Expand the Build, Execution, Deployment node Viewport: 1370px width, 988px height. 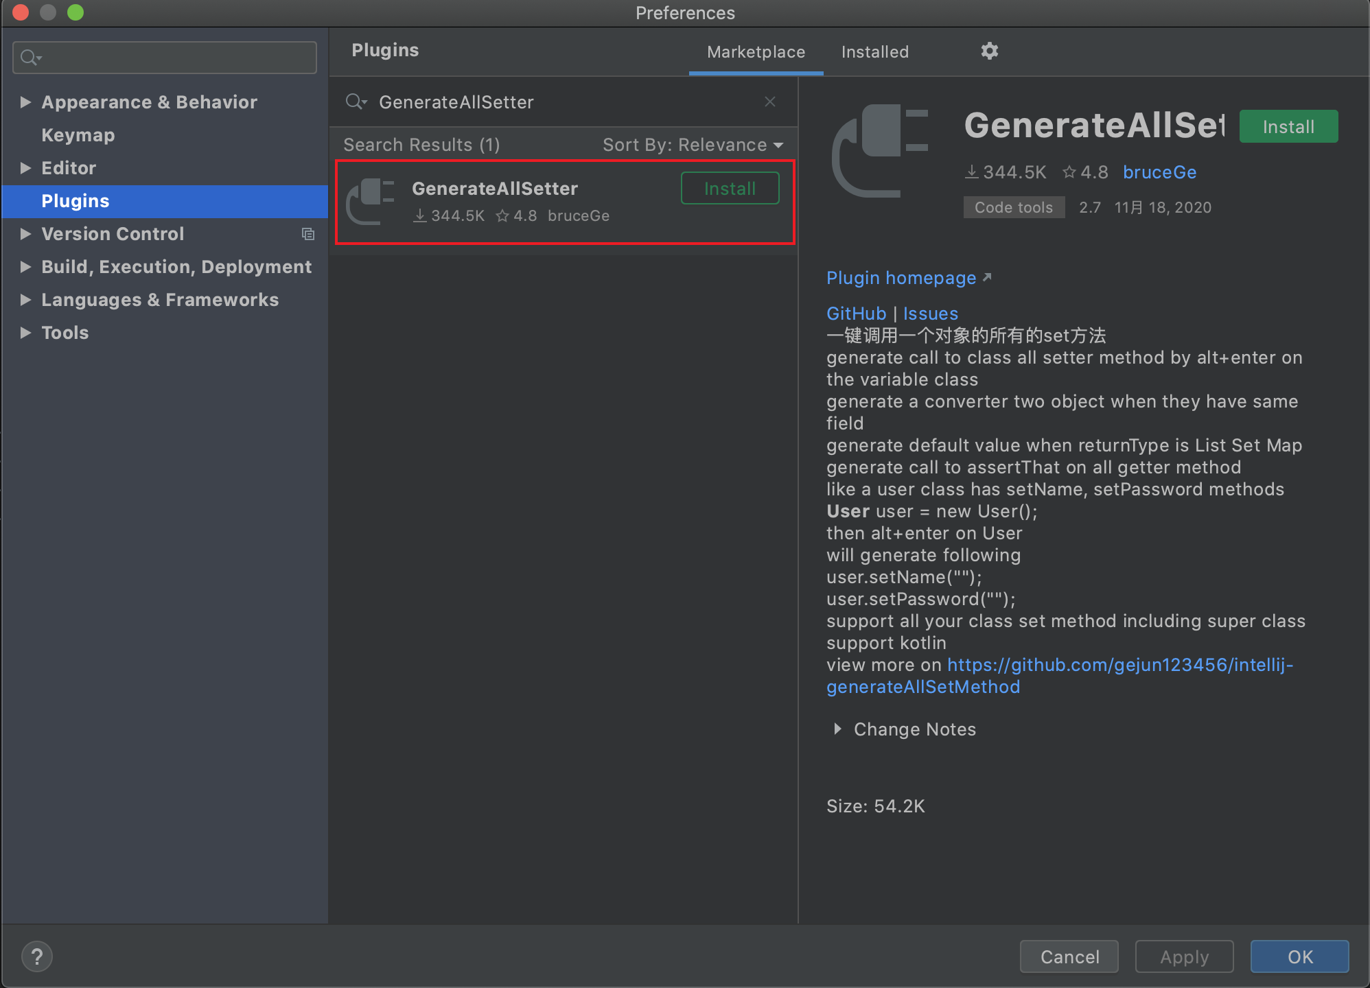[25, 267]
